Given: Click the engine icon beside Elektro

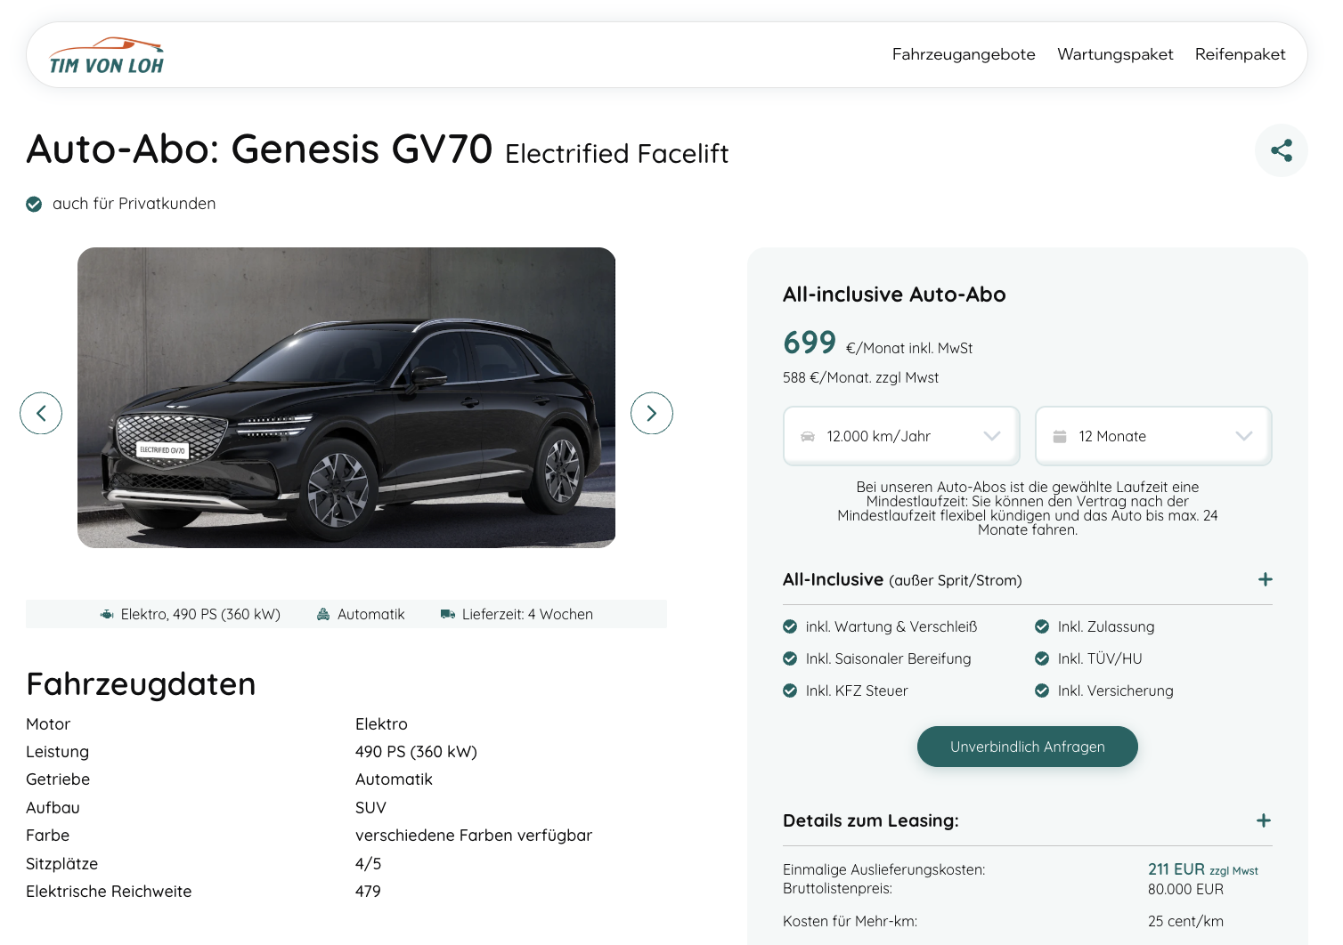Looking at the screenshot, I should [107, 614].
